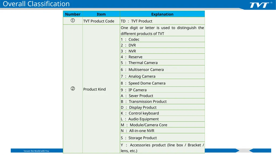Screen dimensions: 276x155
Task: Select the 'S : Storage Product' row
Action: point(162,138)
